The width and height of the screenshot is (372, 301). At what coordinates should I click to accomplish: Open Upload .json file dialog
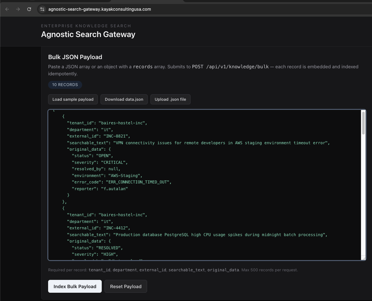click(170, 99)
